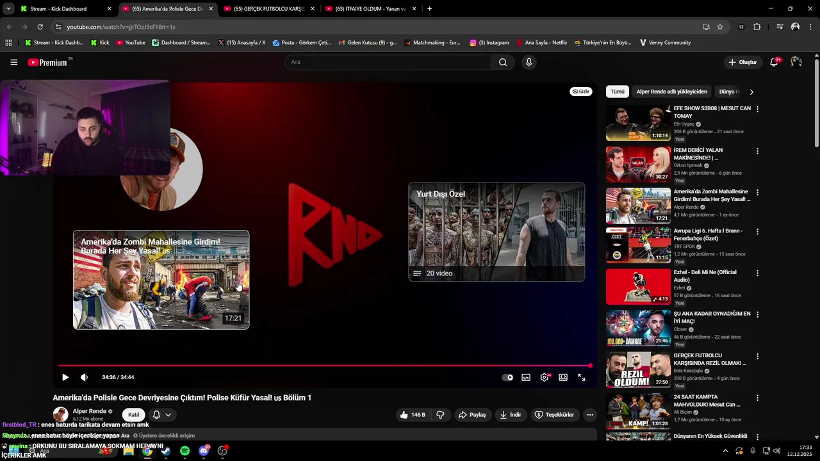Image resolution: width=820 pixels, height=461 pixels.
Task: Open player settings gear
Action: tap(545, 377)
